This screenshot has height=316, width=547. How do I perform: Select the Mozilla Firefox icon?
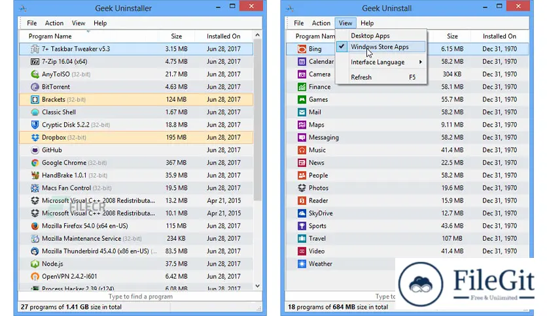coord(35,226)
